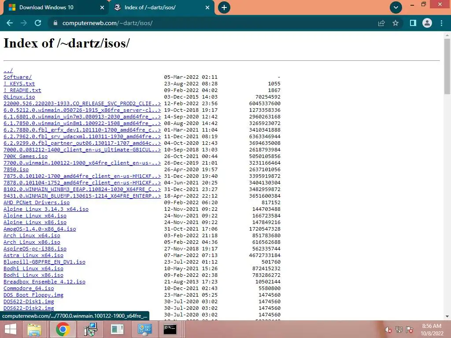The image size is (451, 338).
Task: Open the Action Center flag icon
Action: click(x=409, y=330)
